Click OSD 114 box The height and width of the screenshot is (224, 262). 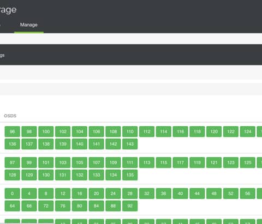point(164,132)
